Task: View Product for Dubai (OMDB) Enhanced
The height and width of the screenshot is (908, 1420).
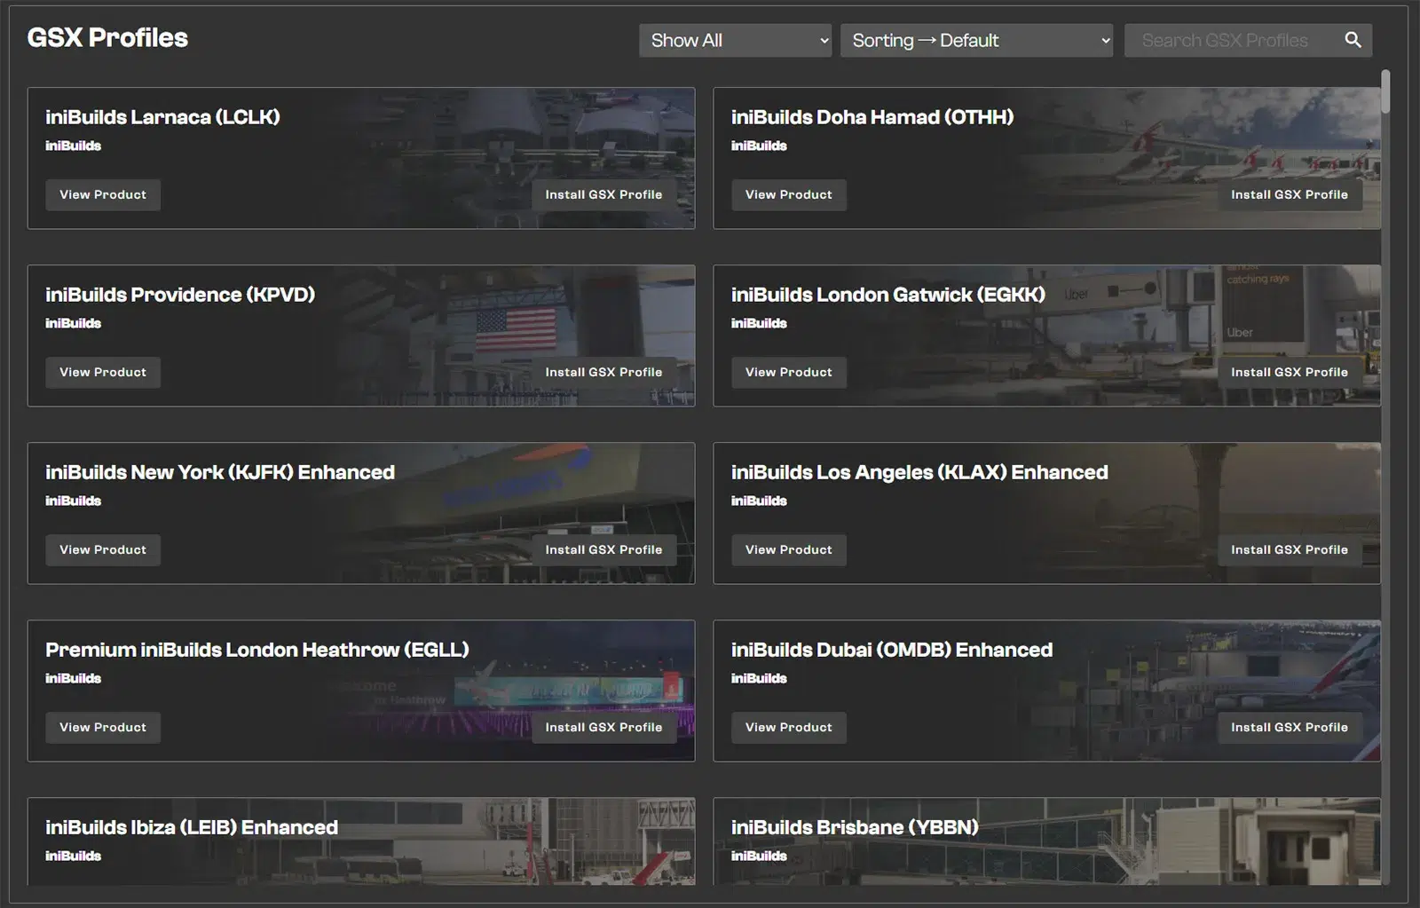Action: pos(788,727)
